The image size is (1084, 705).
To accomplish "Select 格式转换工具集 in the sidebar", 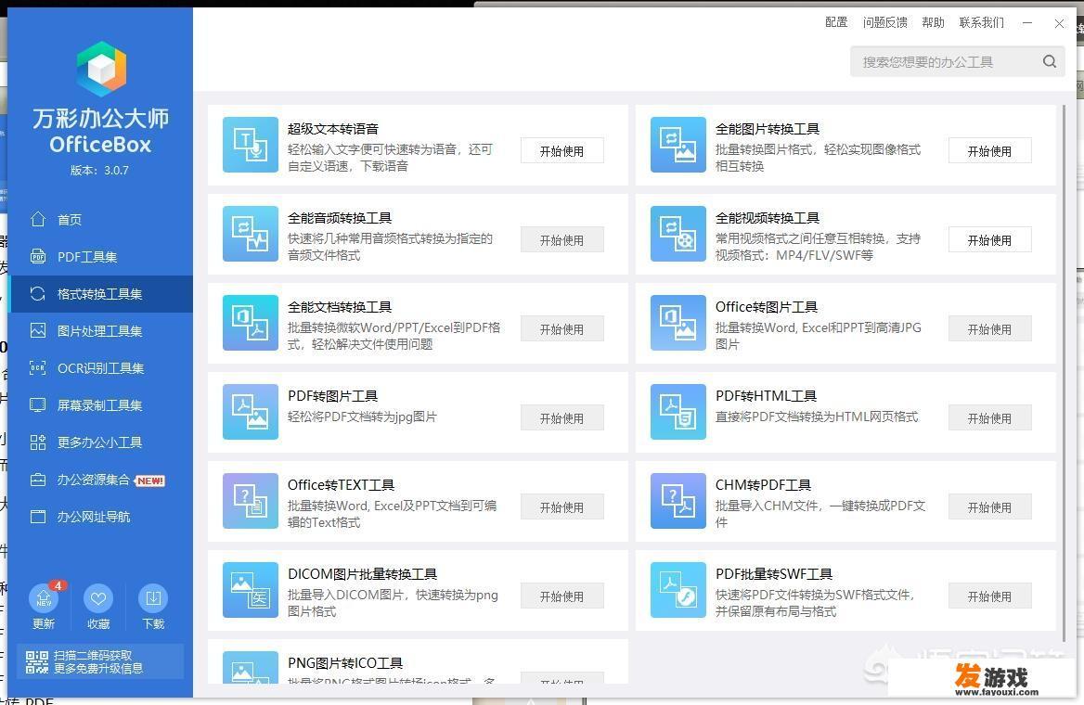I will pyautogui.click(x=101, y=294).
